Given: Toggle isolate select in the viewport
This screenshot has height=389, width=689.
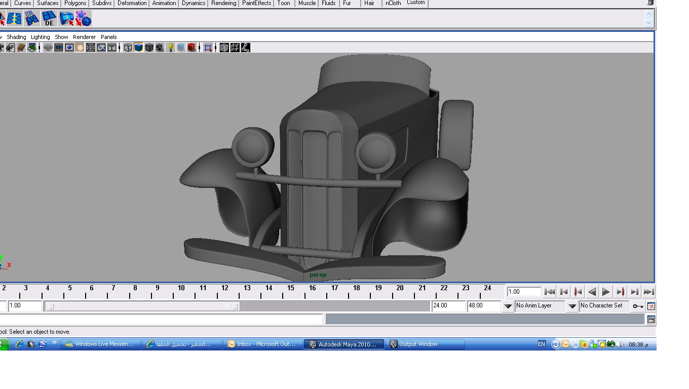Looking at the screenshot, I should pyautogui.click(x=208, y=48).
